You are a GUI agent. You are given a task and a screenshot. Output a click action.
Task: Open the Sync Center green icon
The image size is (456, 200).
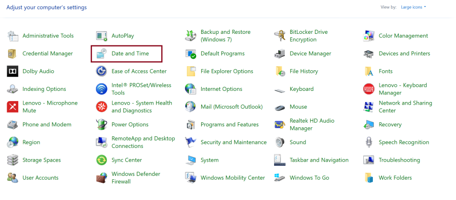102,160
